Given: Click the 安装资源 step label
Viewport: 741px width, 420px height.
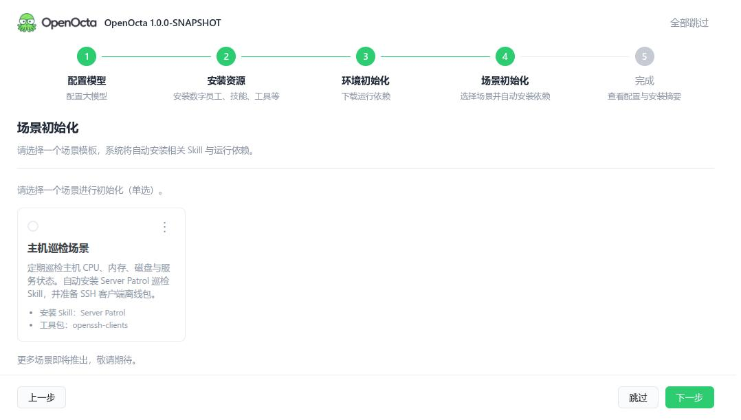Looking at the screenshot, I should [x=226, y=81].
